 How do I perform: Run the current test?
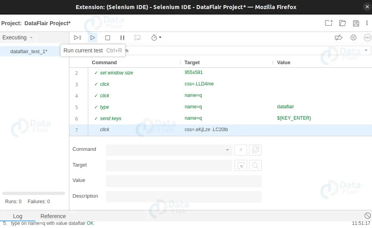(x=93, y=37)
